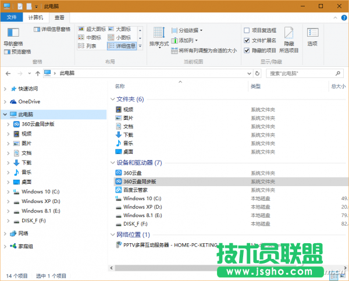
Task: Collapse the Devices and drives (设备和驱动器) group
Action: pos(113,163)
